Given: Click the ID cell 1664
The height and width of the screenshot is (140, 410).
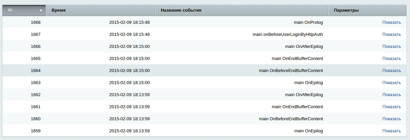Looking at the screenshot, I should (x=36, y=71).
